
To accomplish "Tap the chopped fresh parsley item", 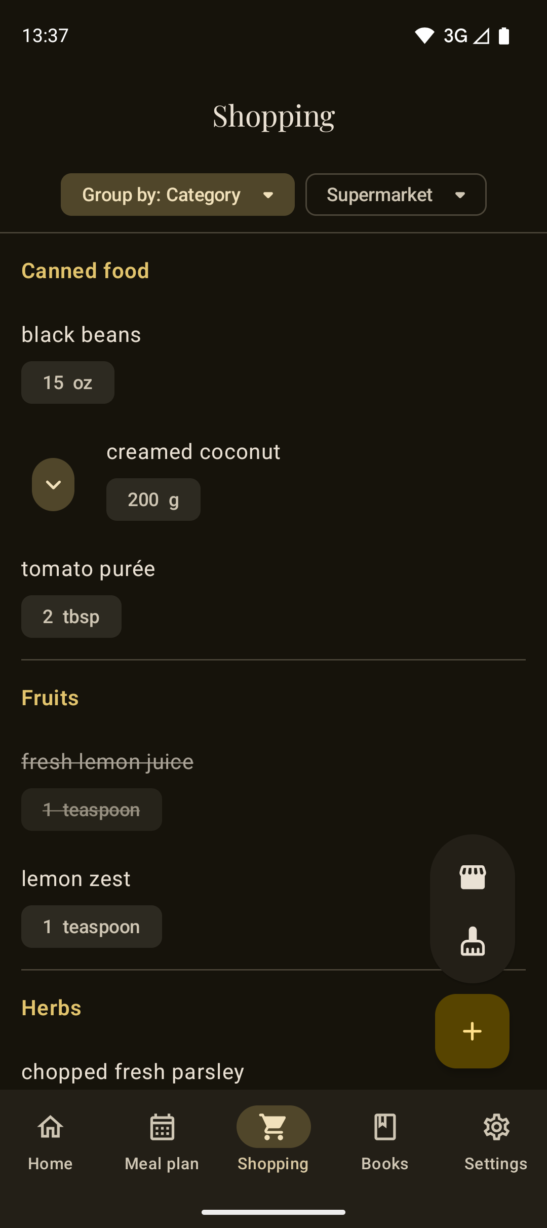I will click(133, 1071).
